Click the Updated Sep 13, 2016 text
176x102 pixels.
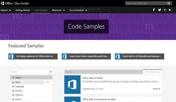tap(93, 89)
